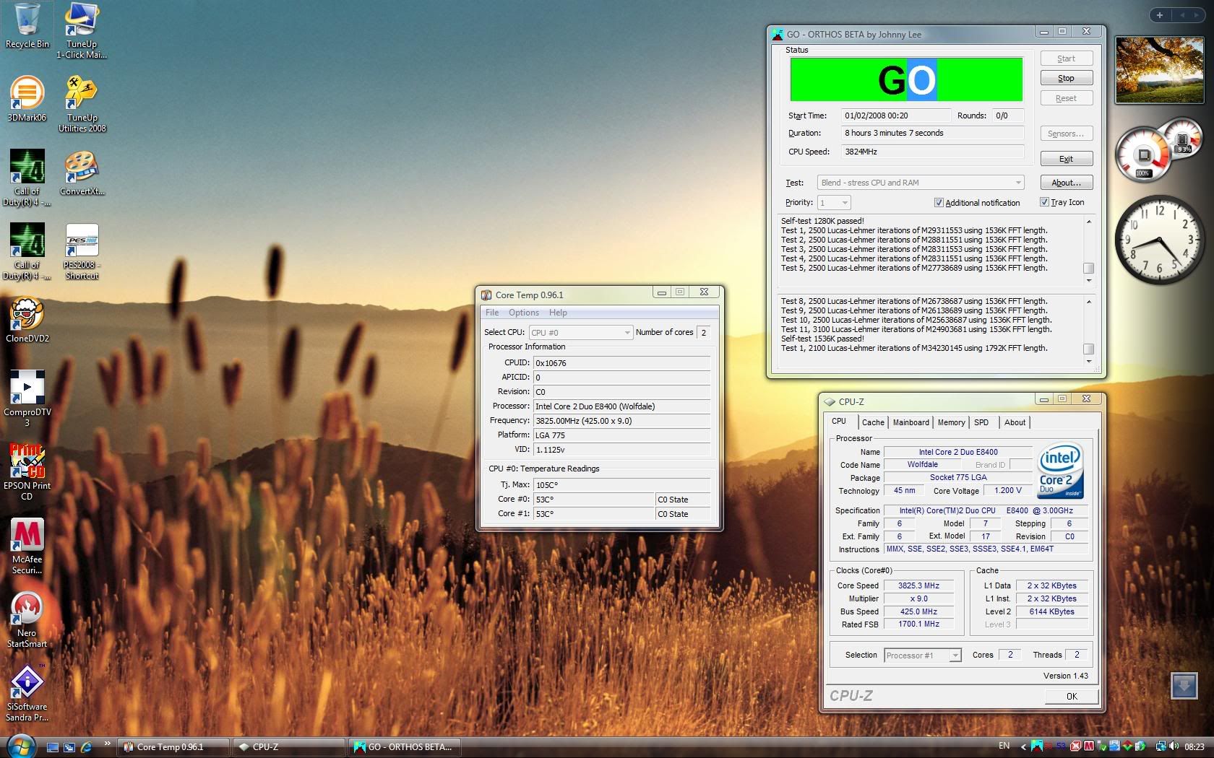Click Core Temp Frequency value field
The width and height of the screenshot is (1214, 758).
pyautogui.click(x=621, y=421)
